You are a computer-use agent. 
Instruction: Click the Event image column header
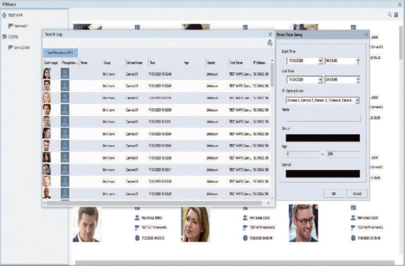51,63
